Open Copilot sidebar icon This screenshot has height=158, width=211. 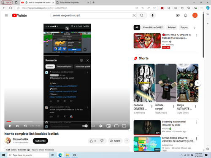[x=208, y=8]
